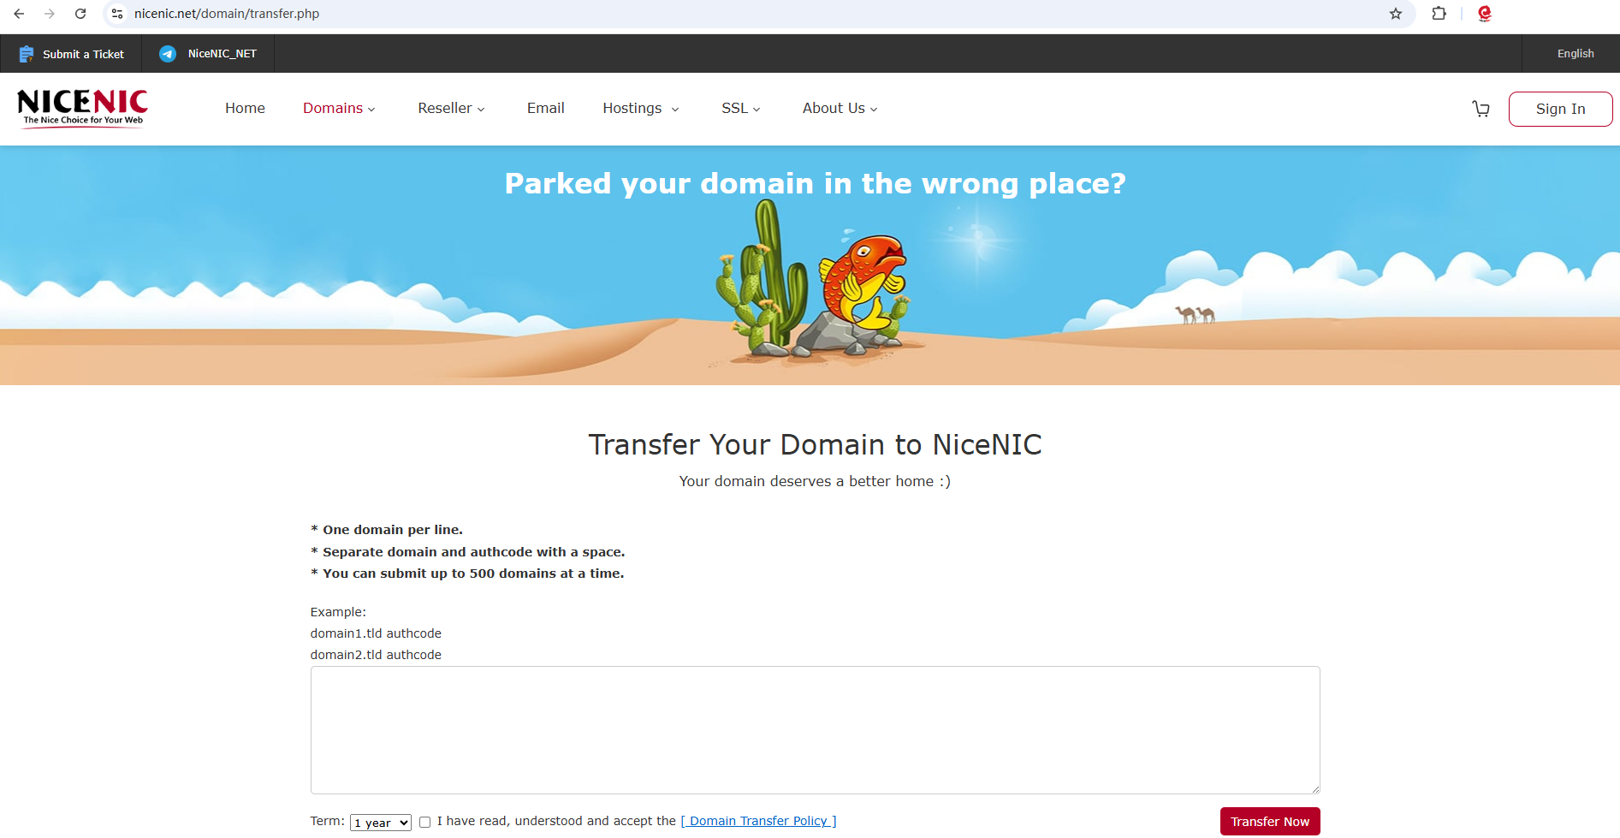Bookmark this page with the star icon
1620x838 pixels.
pyautogui.click(x=1396, y=14)
